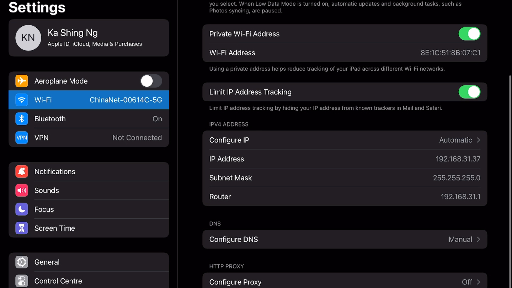Tap ChinaNet-00614C-5G network name

pos(126,100)
